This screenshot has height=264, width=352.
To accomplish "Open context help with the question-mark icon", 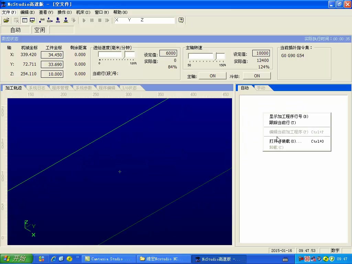I will coord(181,20).
